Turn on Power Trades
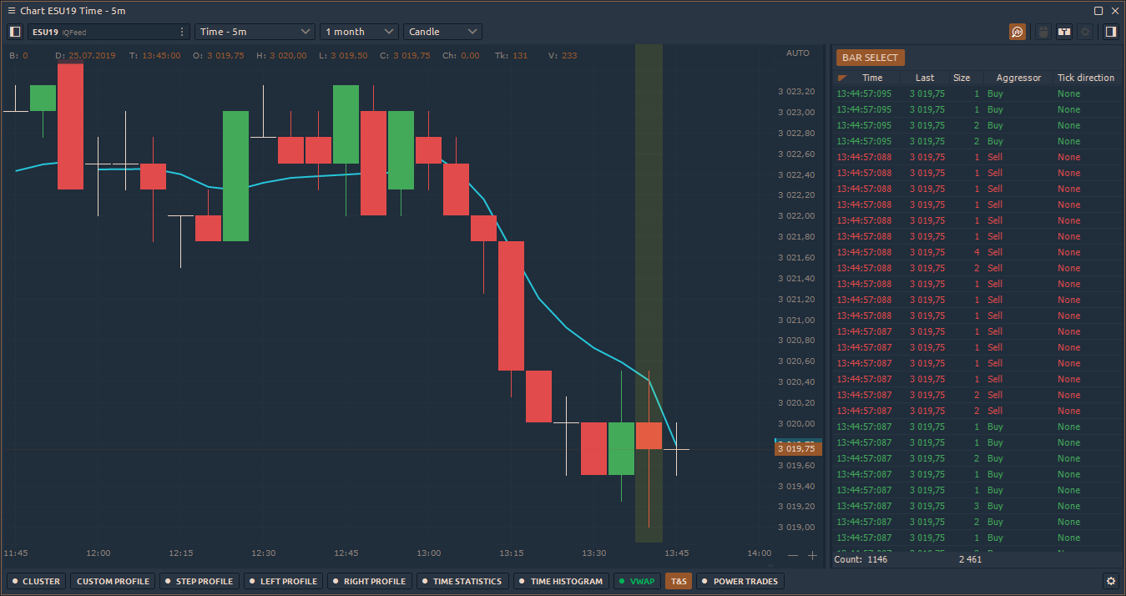The image size is (1126, 596). pyautogui.click(x=740, y=581)
